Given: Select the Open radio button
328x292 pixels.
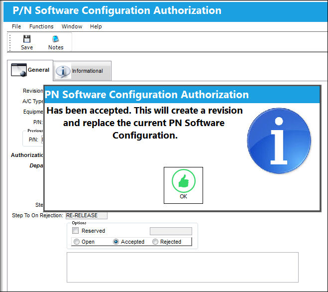Looking at the screenshot, I should click(77, 242).
